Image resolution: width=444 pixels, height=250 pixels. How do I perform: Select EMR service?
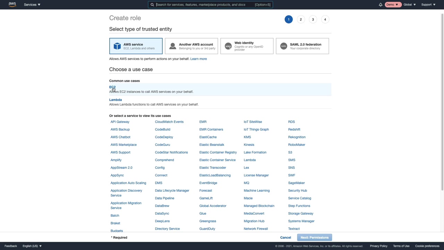pos(203,122)
